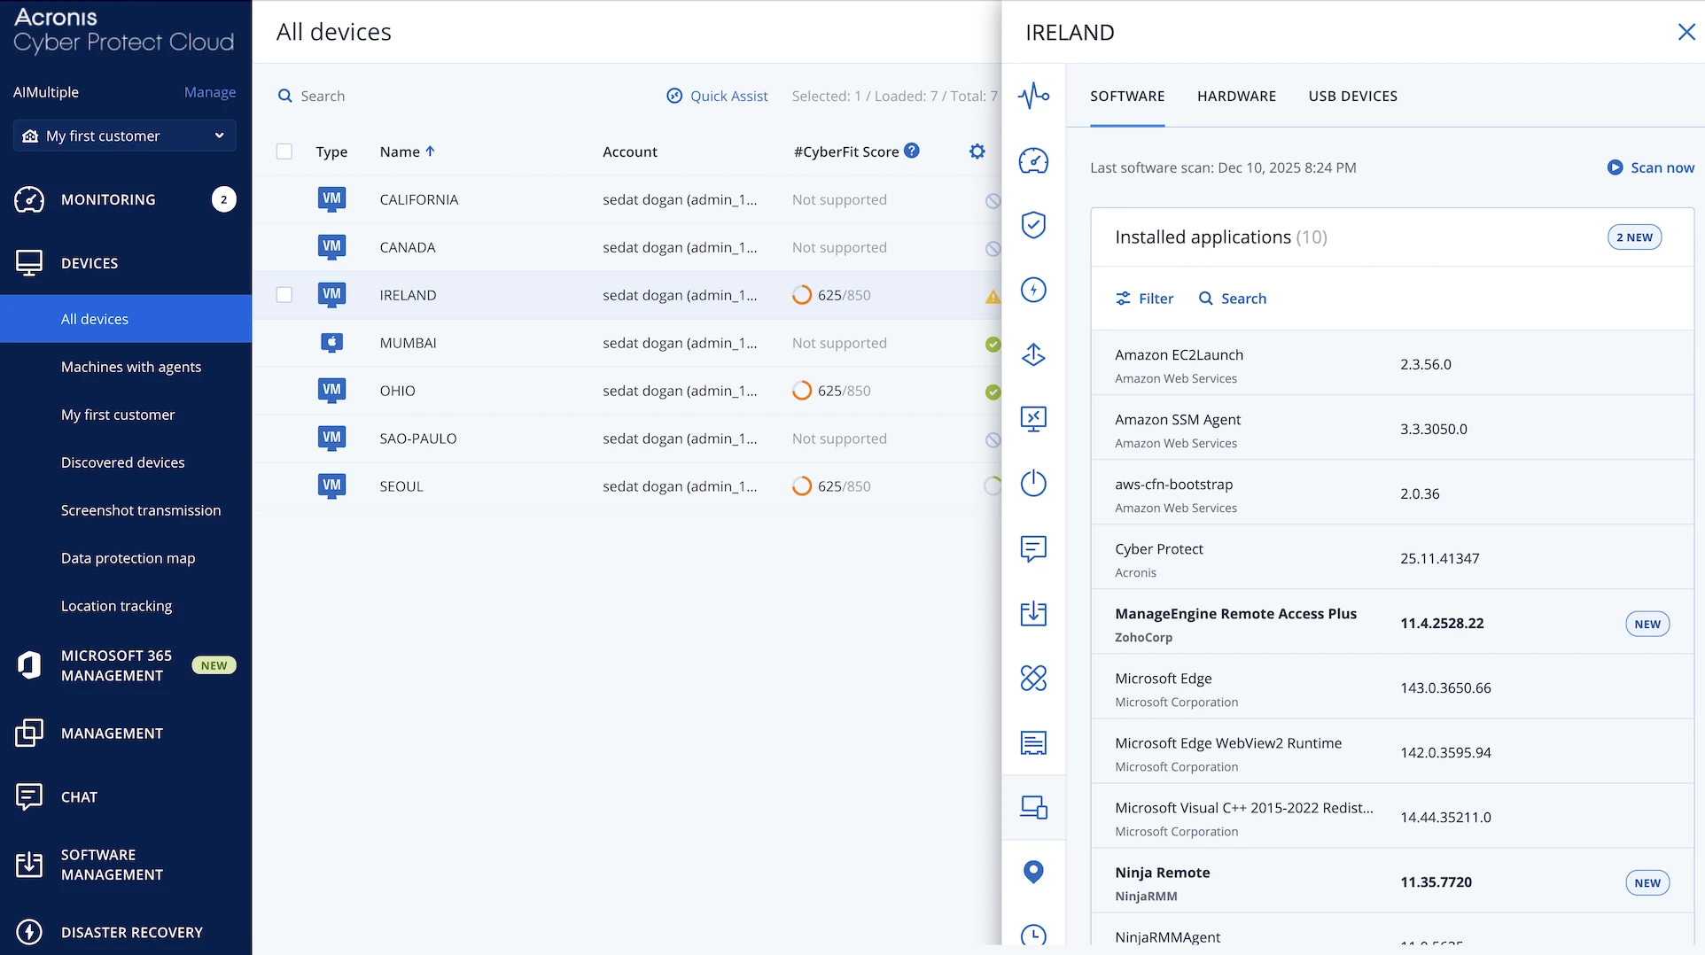Click the Mac type icon for MUMBAI
This screenshot has height=955, width=1705.
point(331,343)
